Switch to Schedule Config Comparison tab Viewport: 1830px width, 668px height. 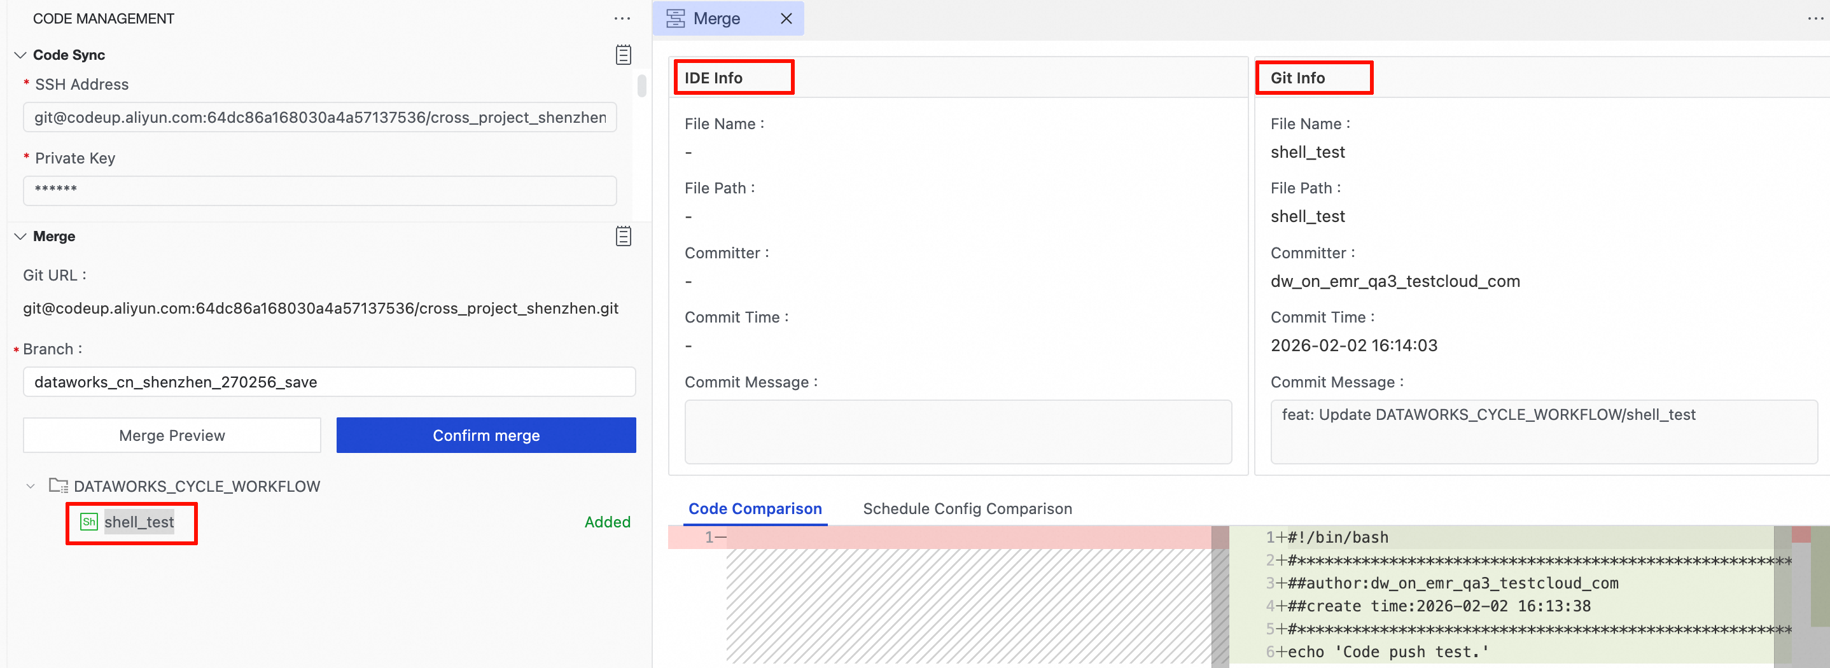(x=967, y=509)
